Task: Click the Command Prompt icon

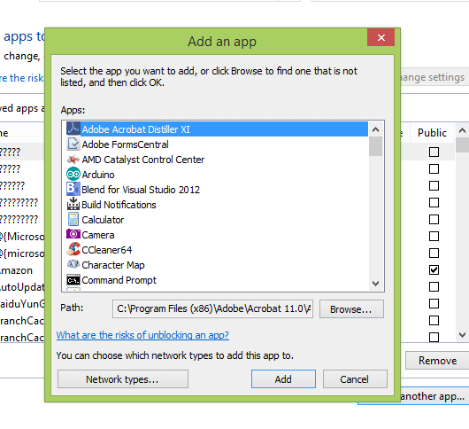Action: pyautogui.click(x=73, y=280)
